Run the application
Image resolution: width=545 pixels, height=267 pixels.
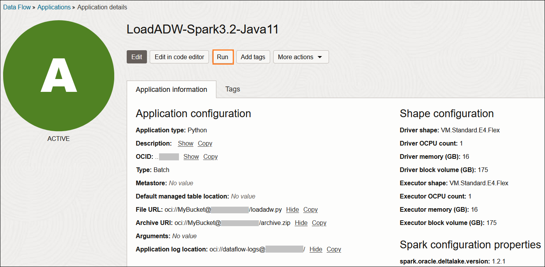(x=223, y=57)
